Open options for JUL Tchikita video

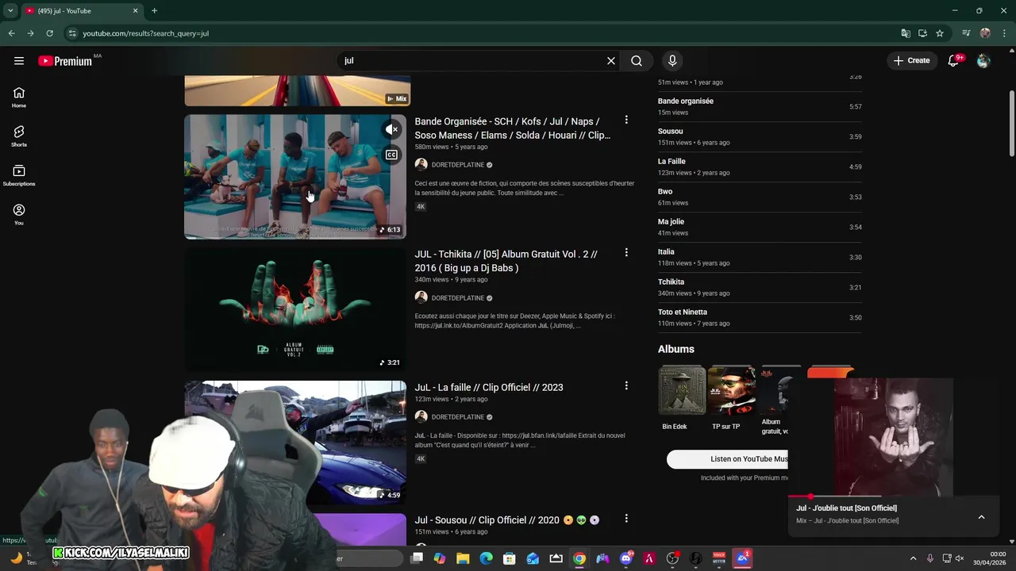pos(626,252)
